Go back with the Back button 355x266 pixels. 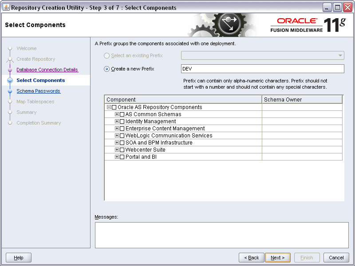point(252,258)
